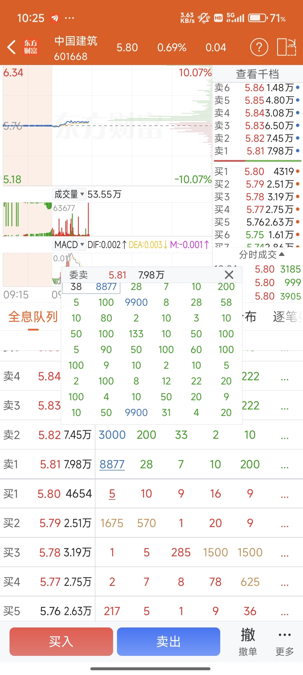The height and width of the screenshot is (675, 303).
Task: Open the MACD indicator dropdown
Action: click(x=69, y=245)
